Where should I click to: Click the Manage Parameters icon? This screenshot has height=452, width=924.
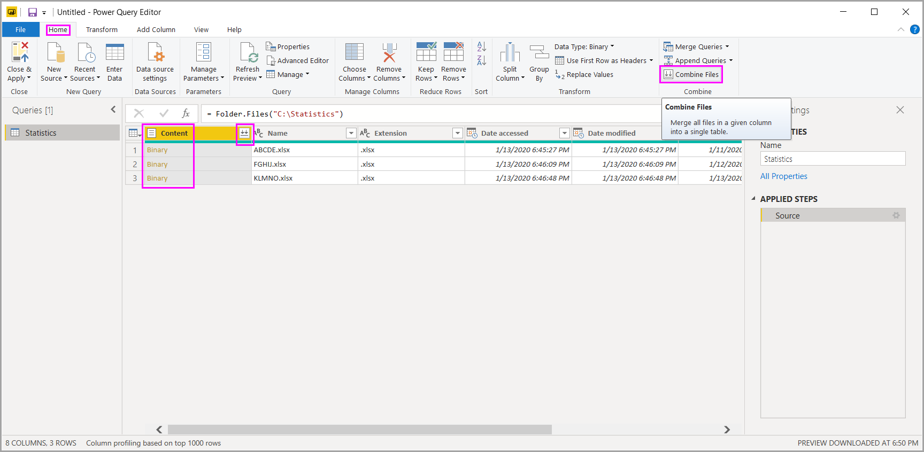click(x=204, y=52)
